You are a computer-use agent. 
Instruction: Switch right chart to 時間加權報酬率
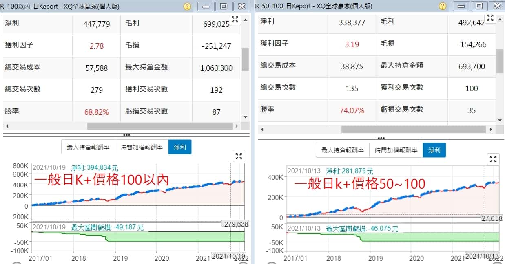(x=396, y=150)
